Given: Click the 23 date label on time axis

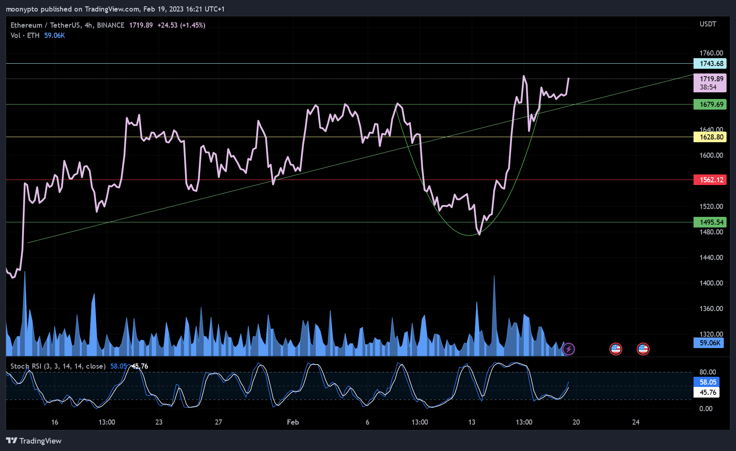Looking at the screenshot, I should pyautogui.click(x=159, y=422).
